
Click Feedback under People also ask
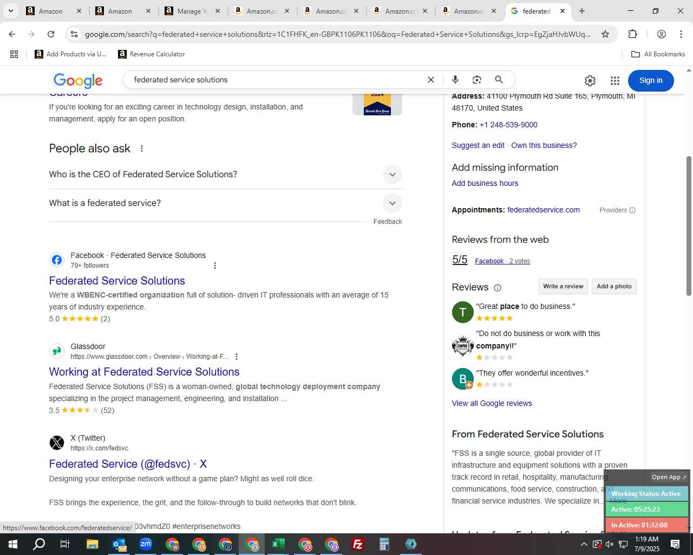[388, 222]
